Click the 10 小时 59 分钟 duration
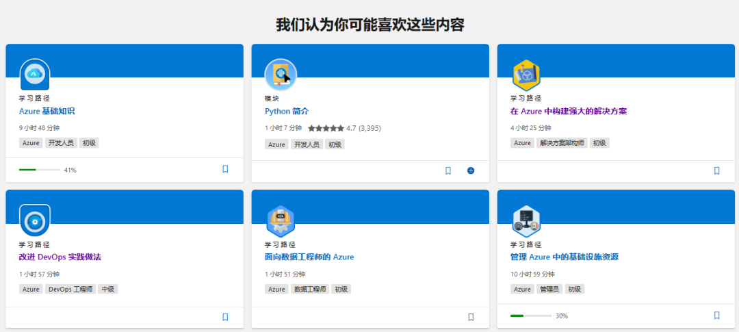 [532, 274]
